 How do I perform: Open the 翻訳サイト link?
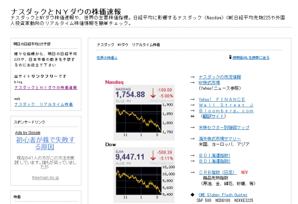213,116
